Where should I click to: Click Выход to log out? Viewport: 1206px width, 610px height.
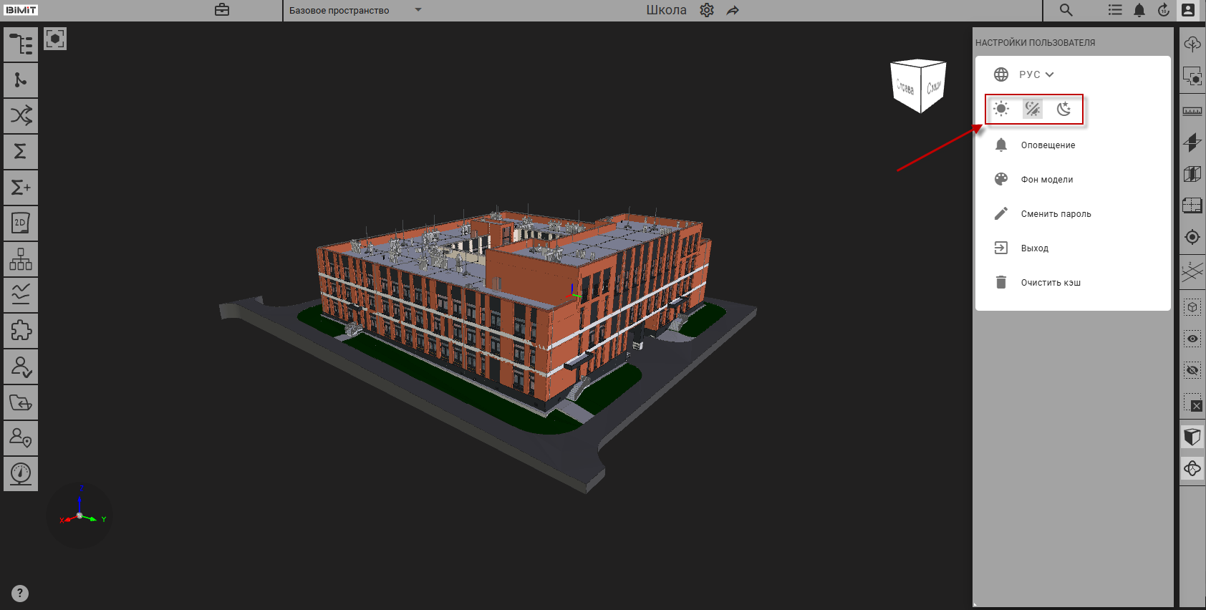(x=1034, y=248)
